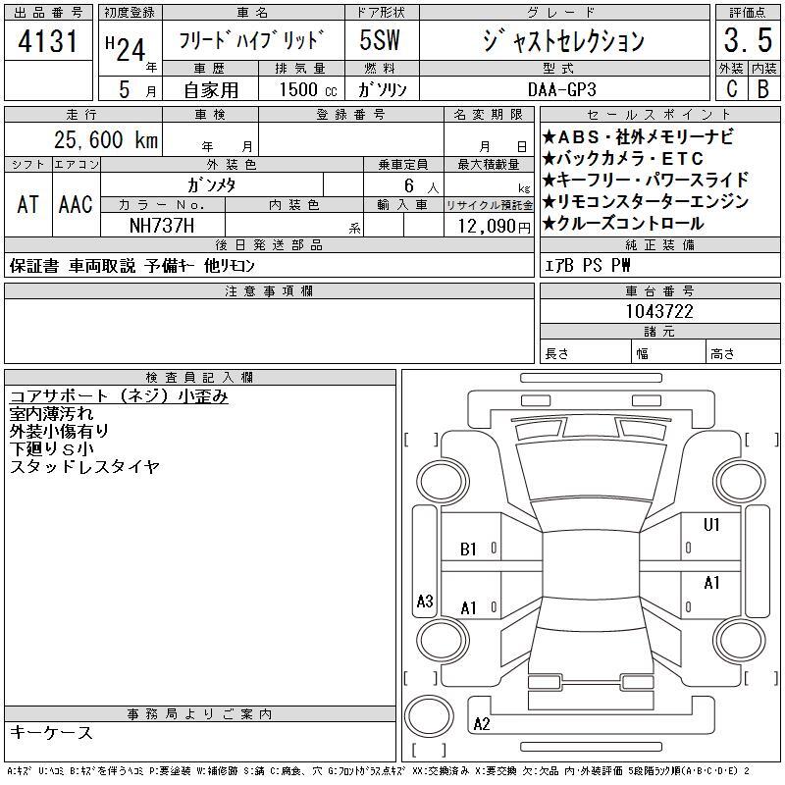This screenshot has width=785, height=785.
Task: Click the セールスポイント header
Action: (659, 115)
